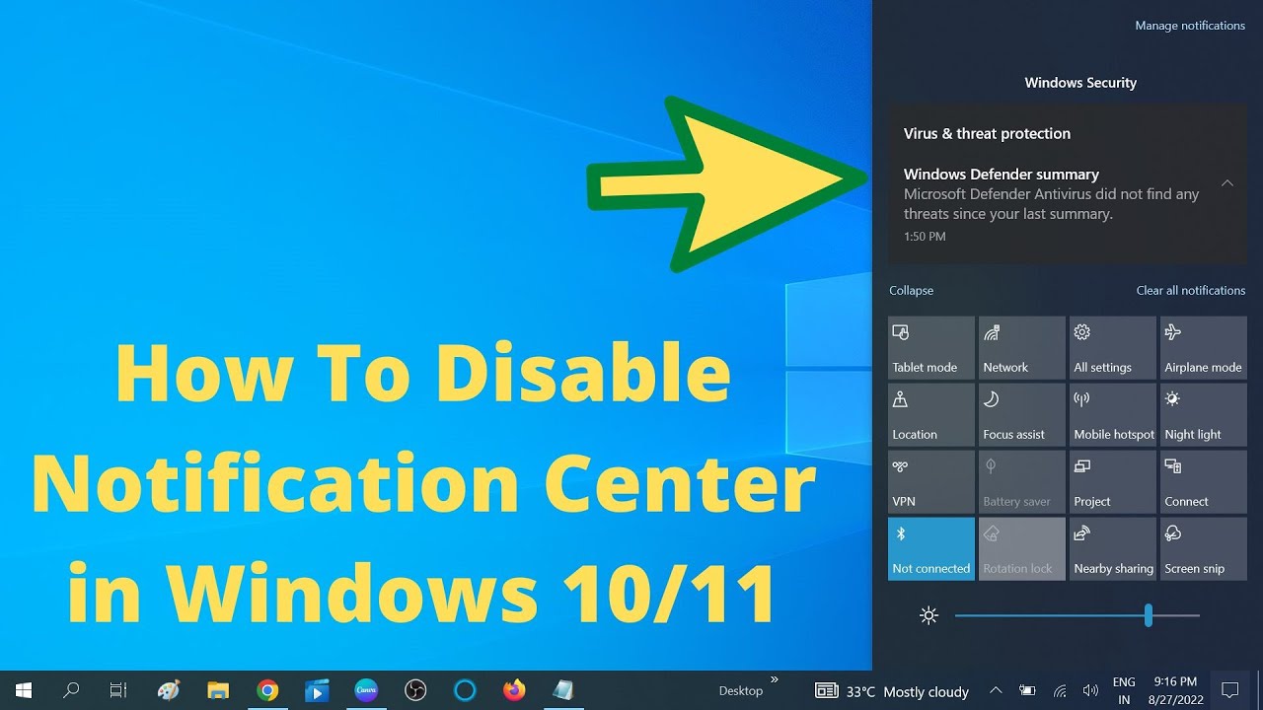Open Chrome from the taskbar
The image size is (1263, 710).
[x=267, y=690]
